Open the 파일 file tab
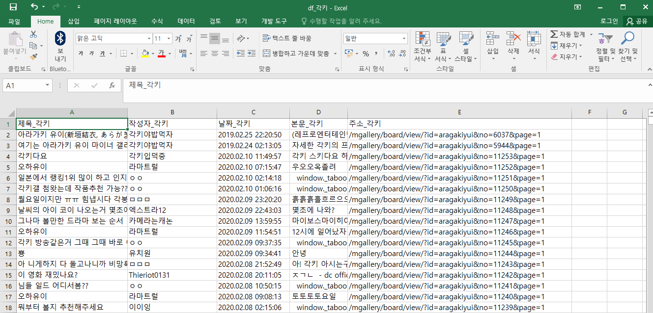 pyautogui.click(x=14, y=21)
